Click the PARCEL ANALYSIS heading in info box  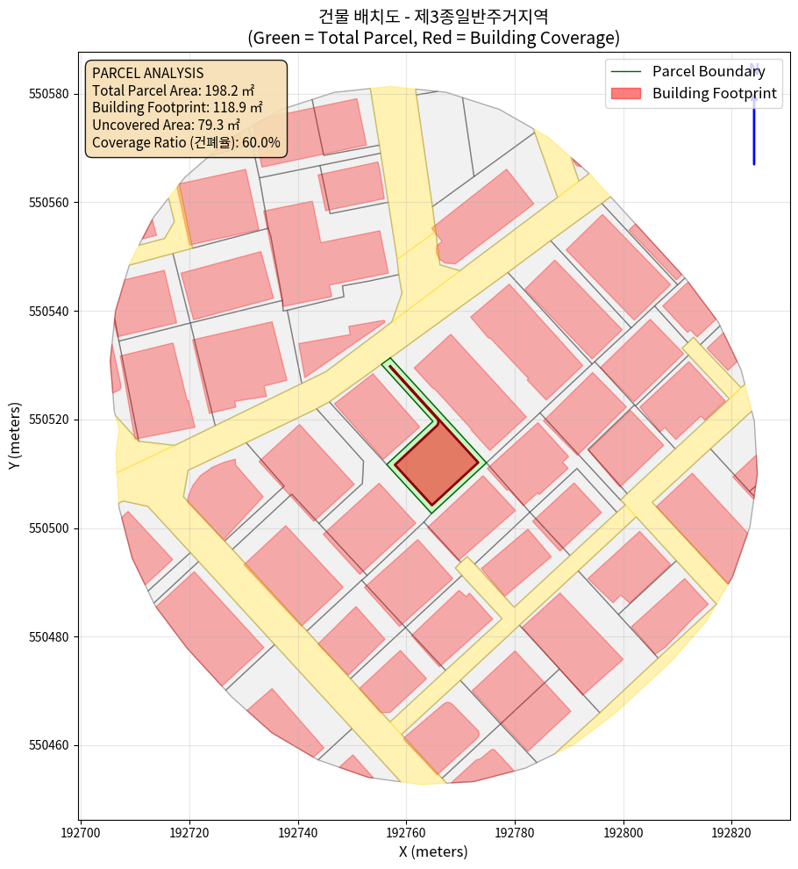(147, 73)
